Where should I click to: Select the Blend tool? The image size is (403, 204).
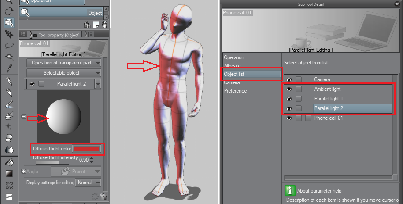9,150
